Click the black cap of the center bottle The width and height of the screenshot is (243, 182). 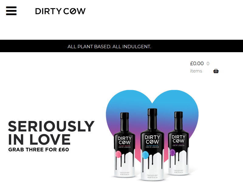pyautogui.click(x=152, y=112)
